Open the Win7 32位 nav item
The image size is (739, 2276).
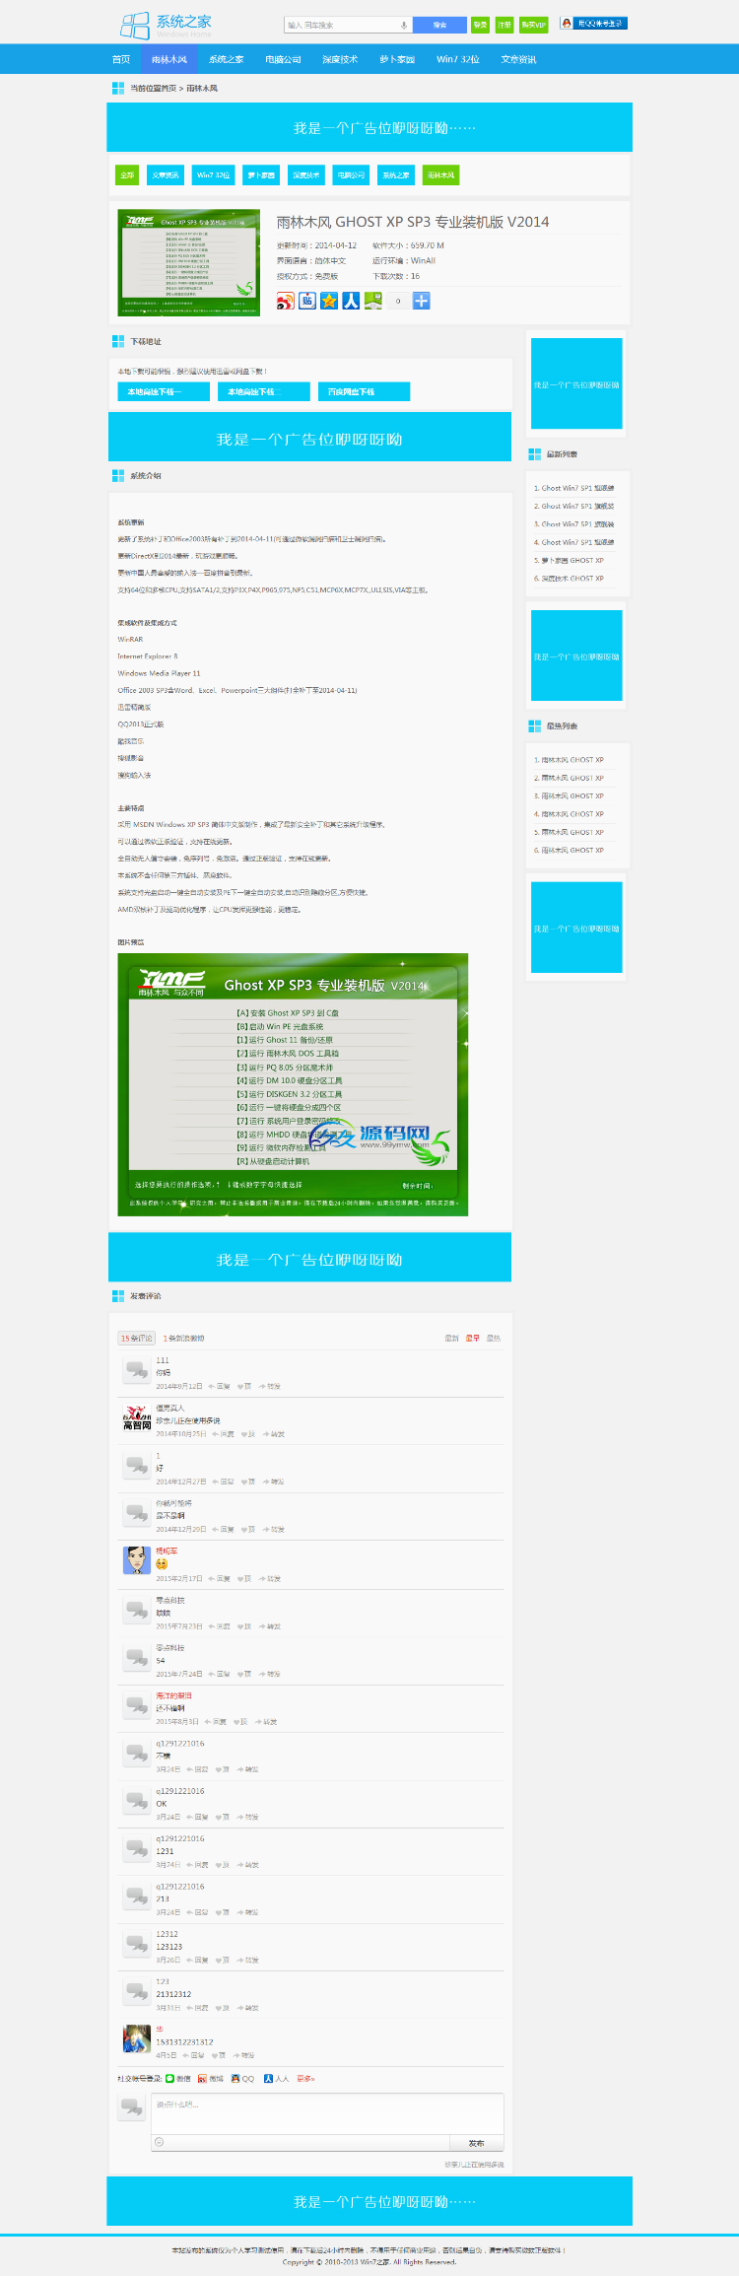pyautogui.click(x=458, y=59)
